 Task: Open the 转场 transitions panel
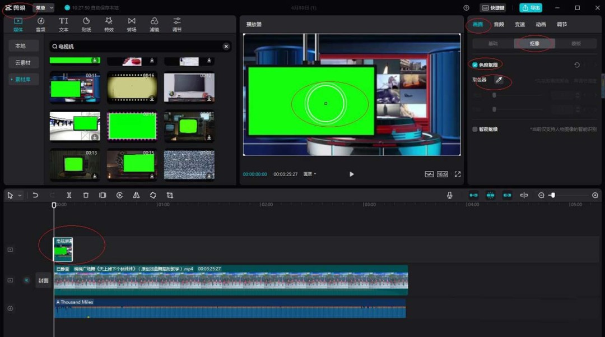[132, 25]
